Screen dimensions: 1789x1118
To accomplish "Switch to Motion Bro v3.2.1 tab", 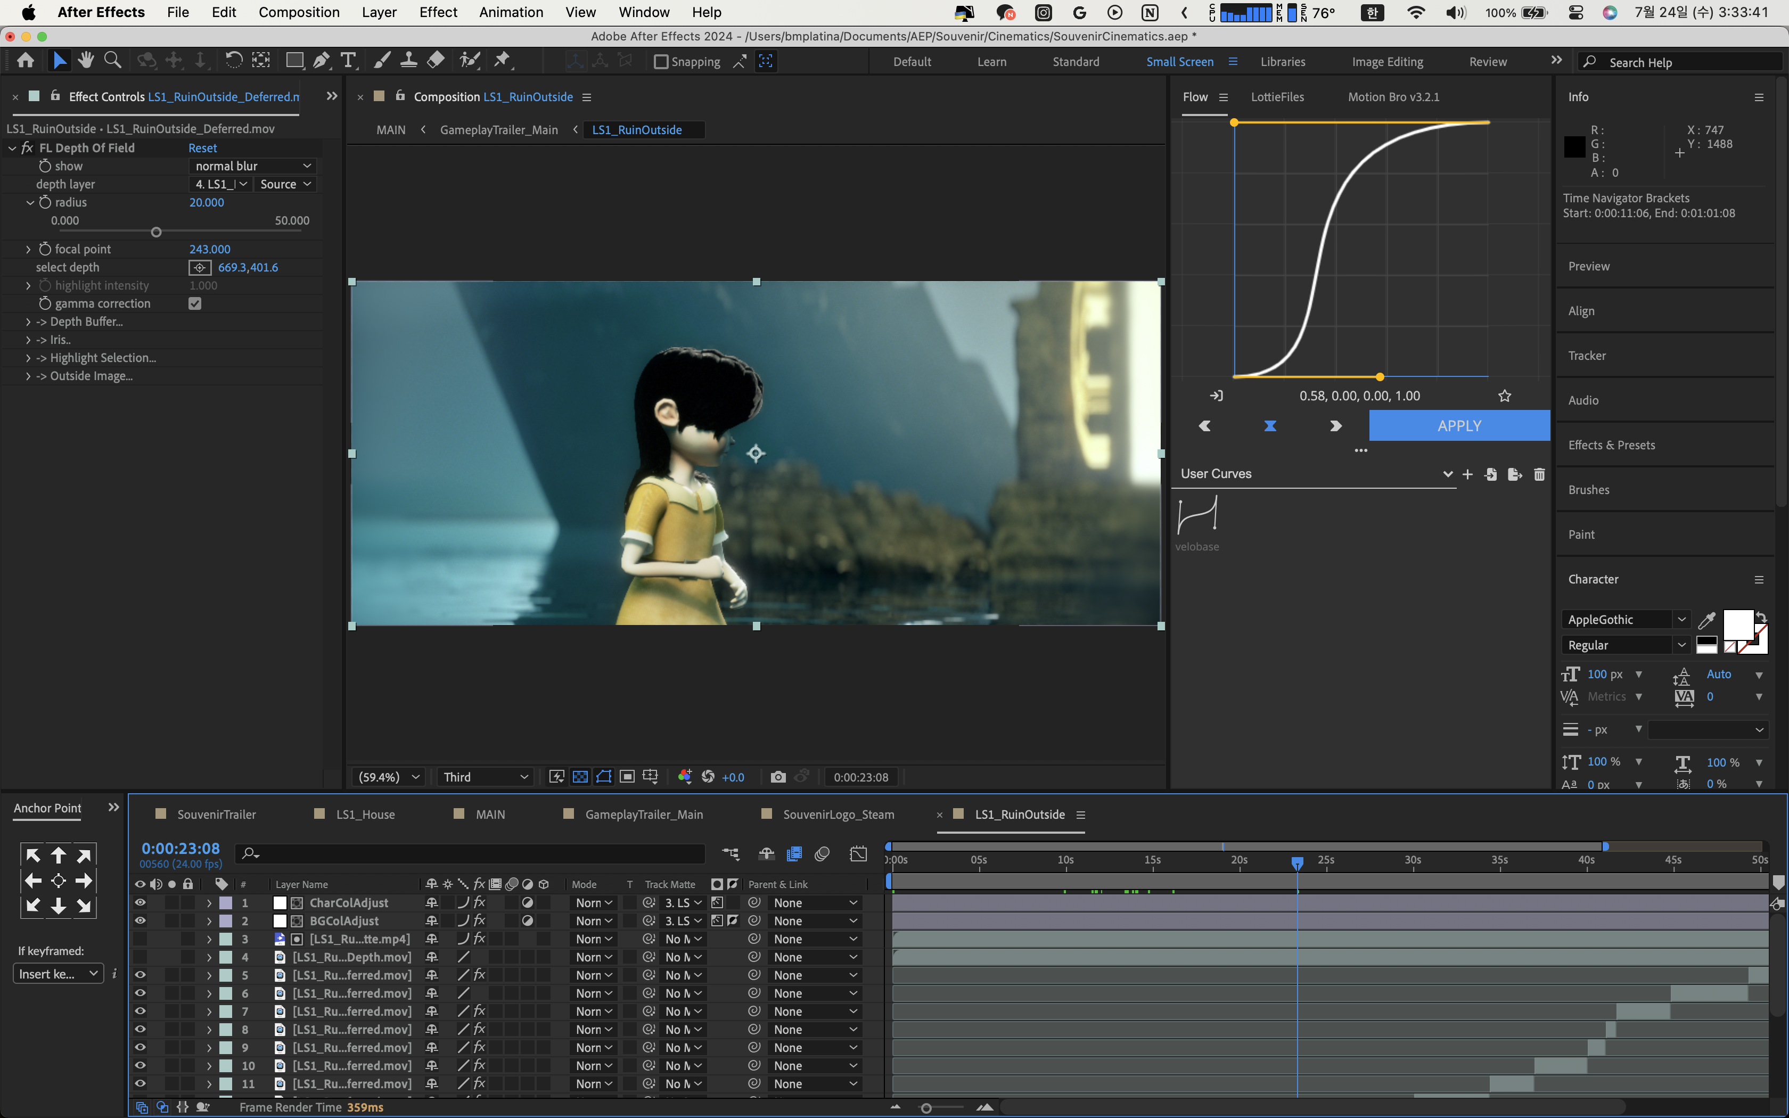I will (1393, 97).
